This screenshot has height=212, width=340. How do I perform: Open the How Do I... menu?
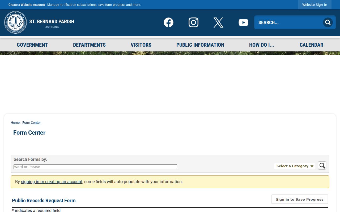(x=262, y=45)
